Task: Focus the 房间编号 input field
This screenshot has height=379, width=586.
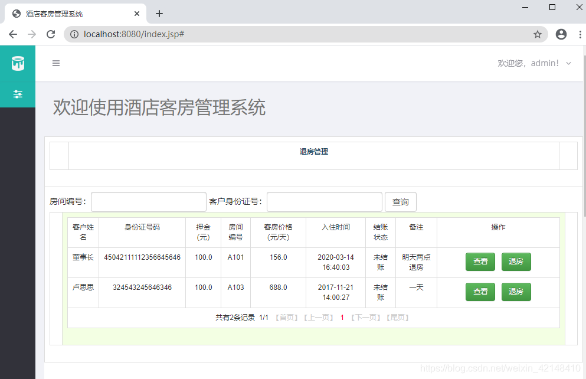Action: pyautogui.click(x=149, y=202)
